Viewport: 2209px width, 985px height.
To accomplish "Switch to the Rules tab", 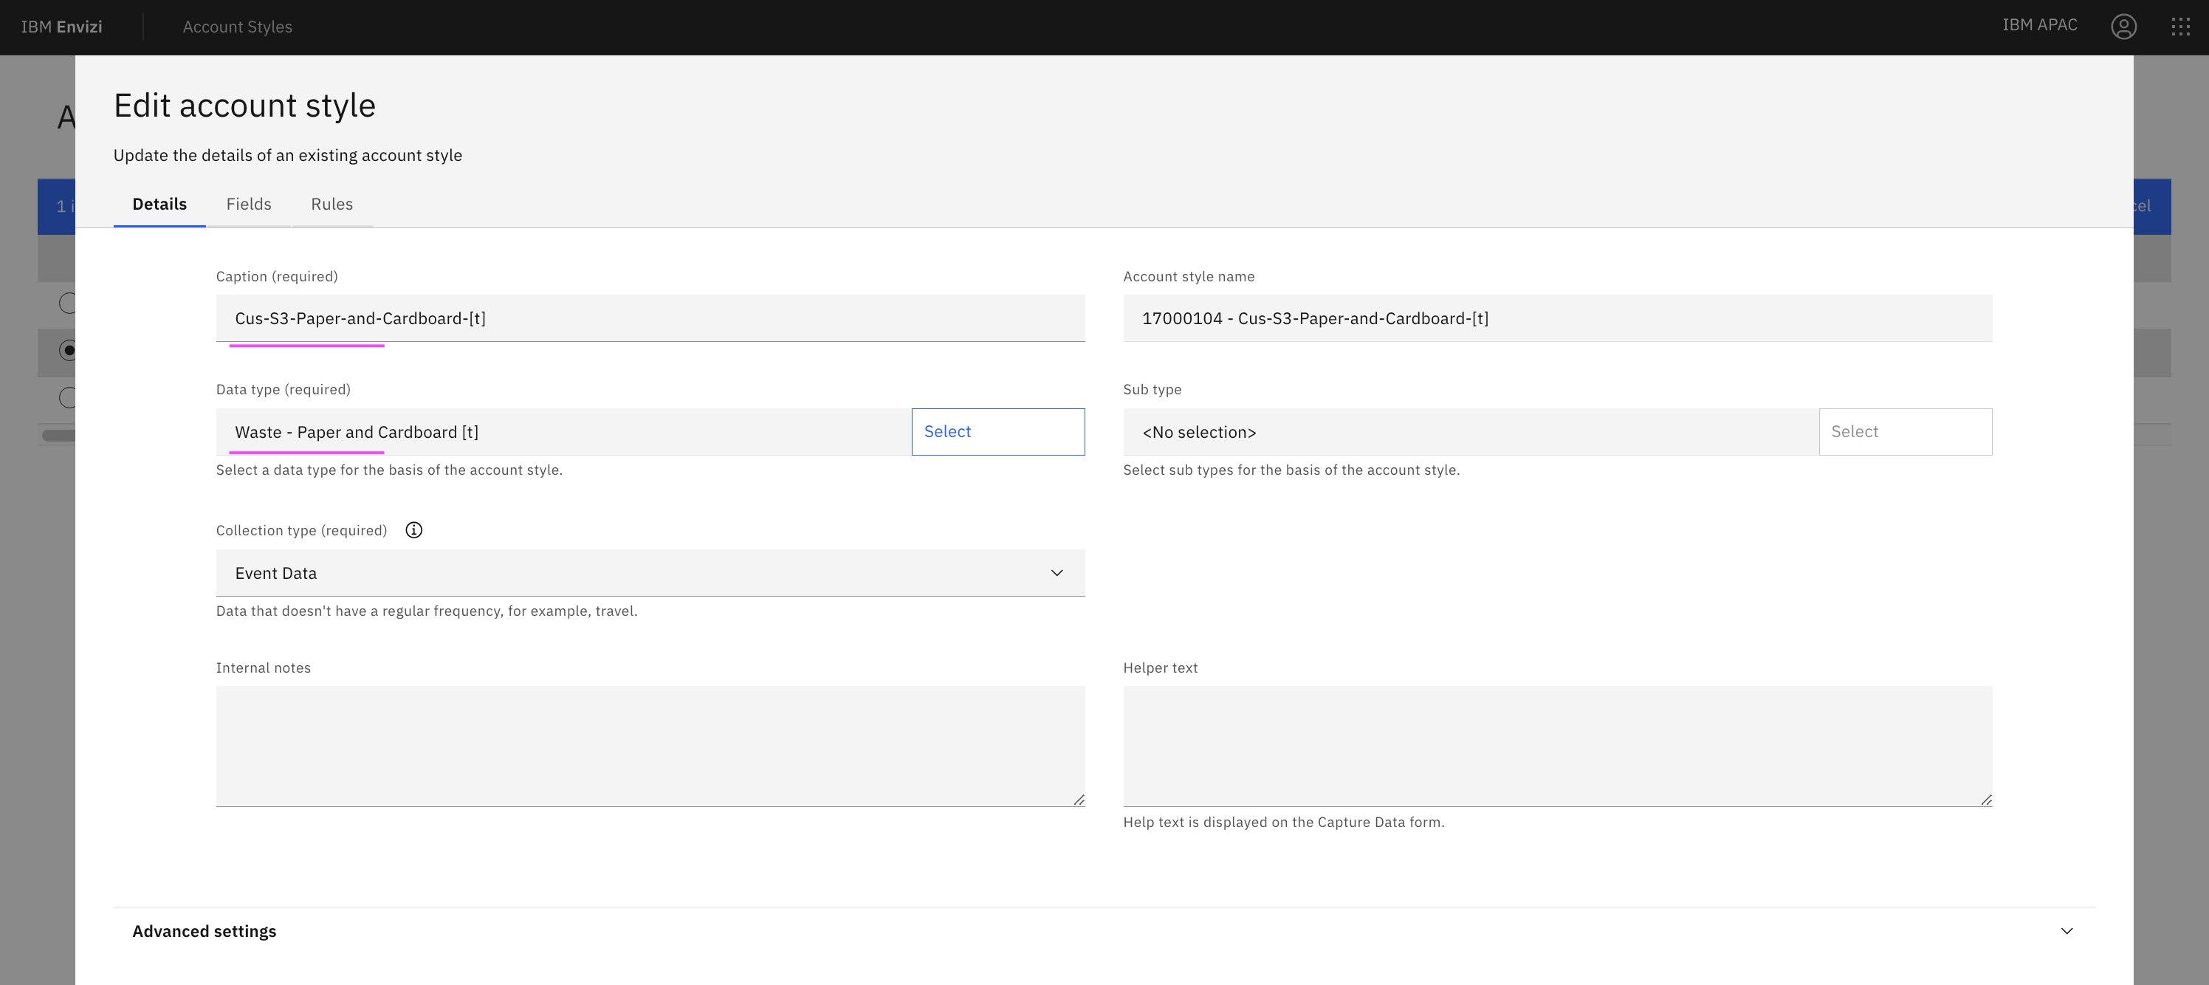I will click(x=331, y=204).
